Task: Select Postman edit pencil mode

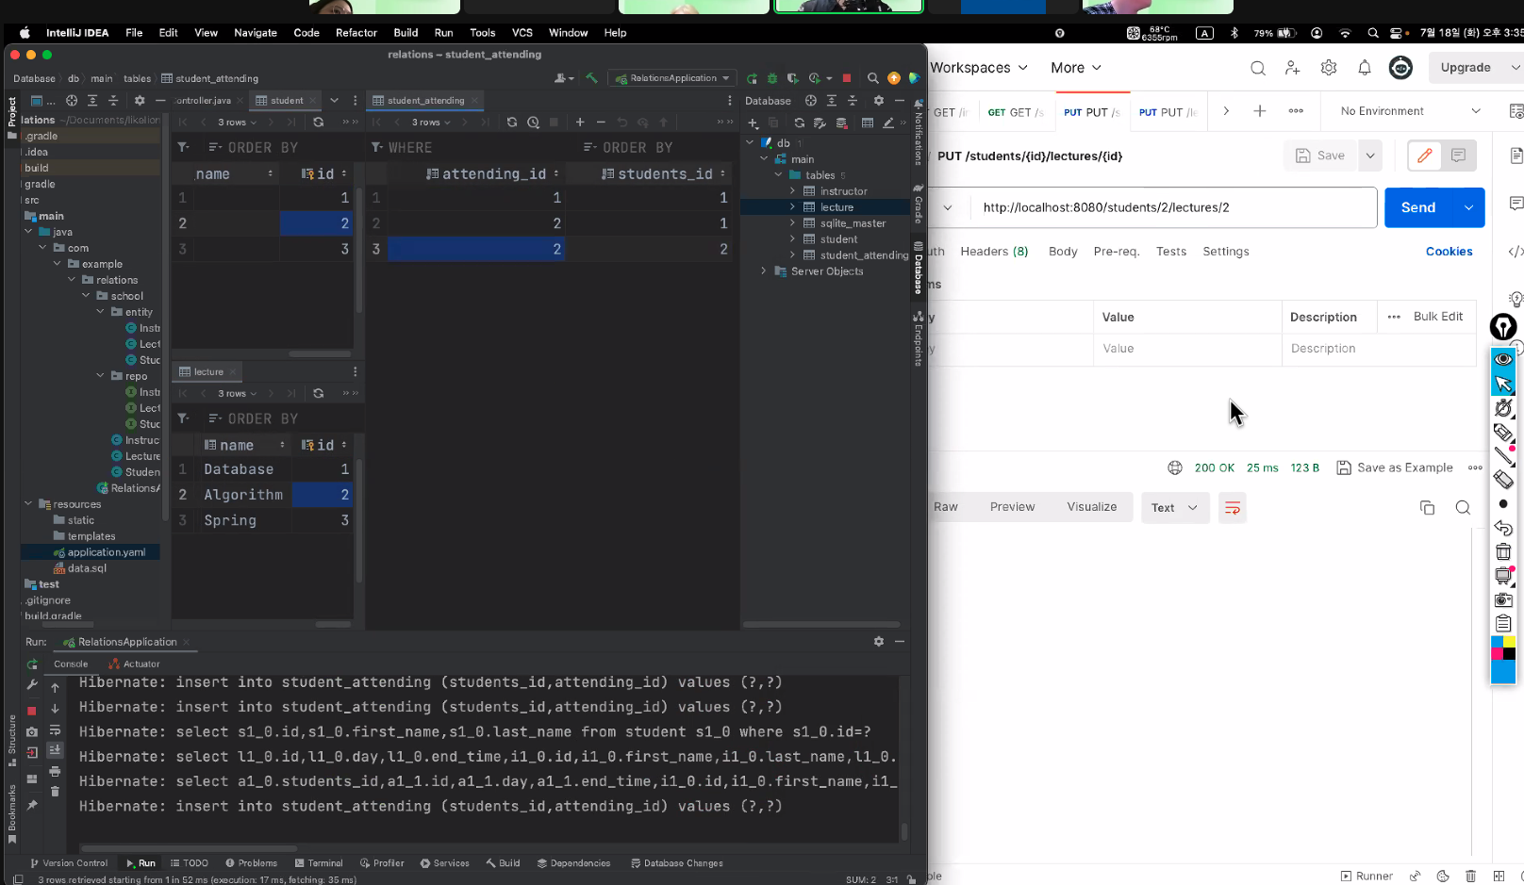Action: tap(1424, 156)
